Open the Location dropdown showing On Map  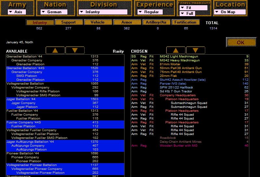(230, 12)
